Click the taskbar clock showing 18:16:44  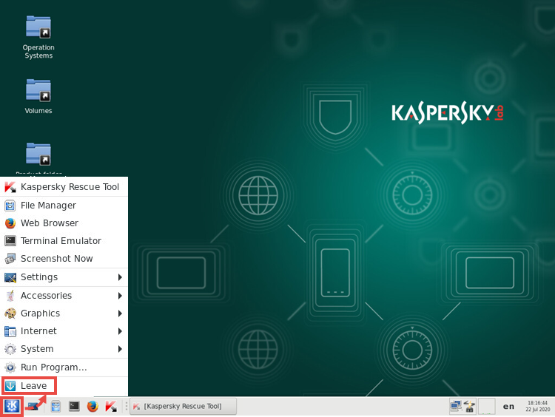[537, 406]
